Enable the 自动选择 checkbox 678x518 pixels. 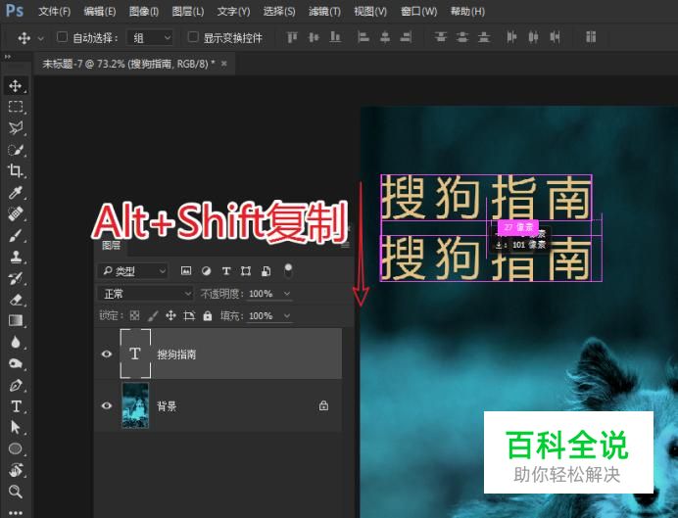63,37
